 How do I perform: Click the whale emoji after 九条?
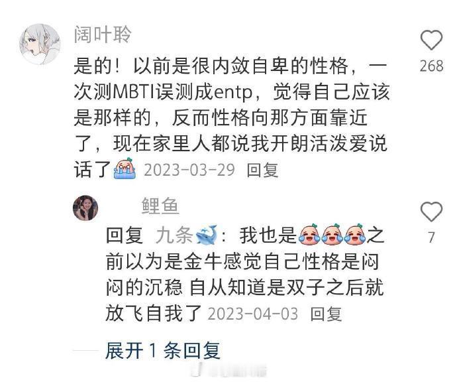point(207,235)
